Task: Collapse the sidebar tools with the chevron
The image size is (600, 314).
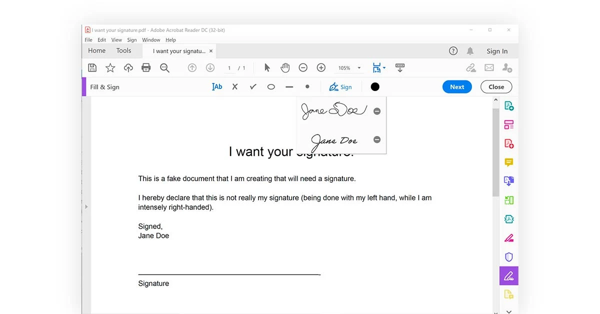Action: click(x=508, y=311)
